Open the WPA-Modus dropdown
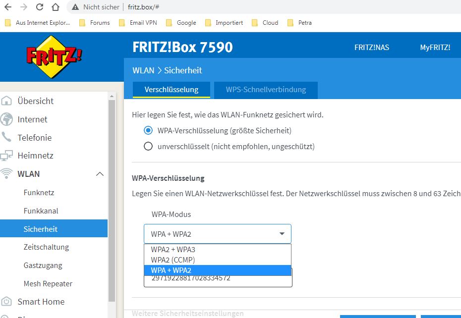Screen dimensions: 461x318 pos(218,234)
